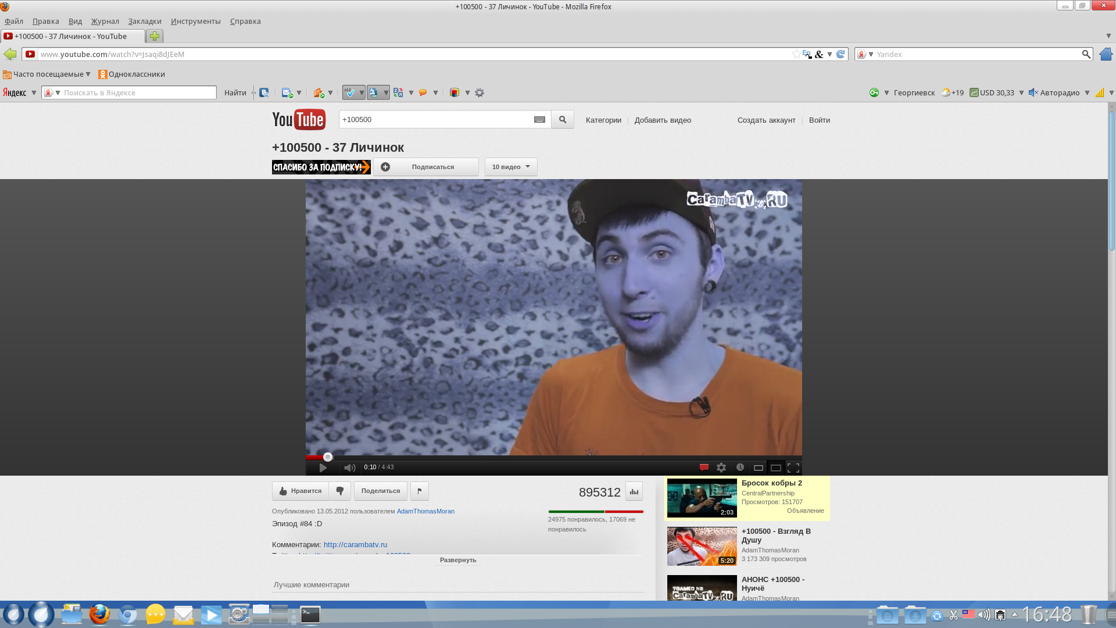Click YouTube search magnifier button
Screen dimensions: 1116x628
click(x=562, y=119)
